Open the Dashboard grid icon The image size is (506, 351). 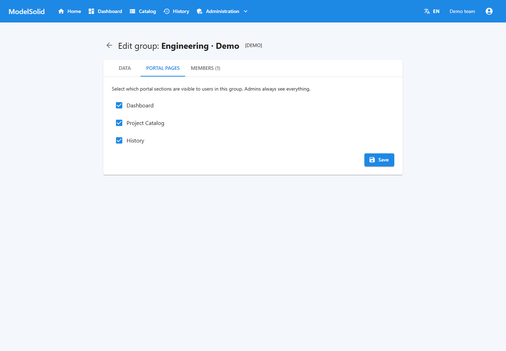[91, 11]
